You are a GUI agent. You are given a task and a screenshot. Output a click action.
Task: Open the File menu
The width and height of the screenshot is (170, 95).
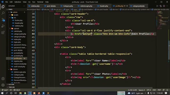(x=6, y=2)
